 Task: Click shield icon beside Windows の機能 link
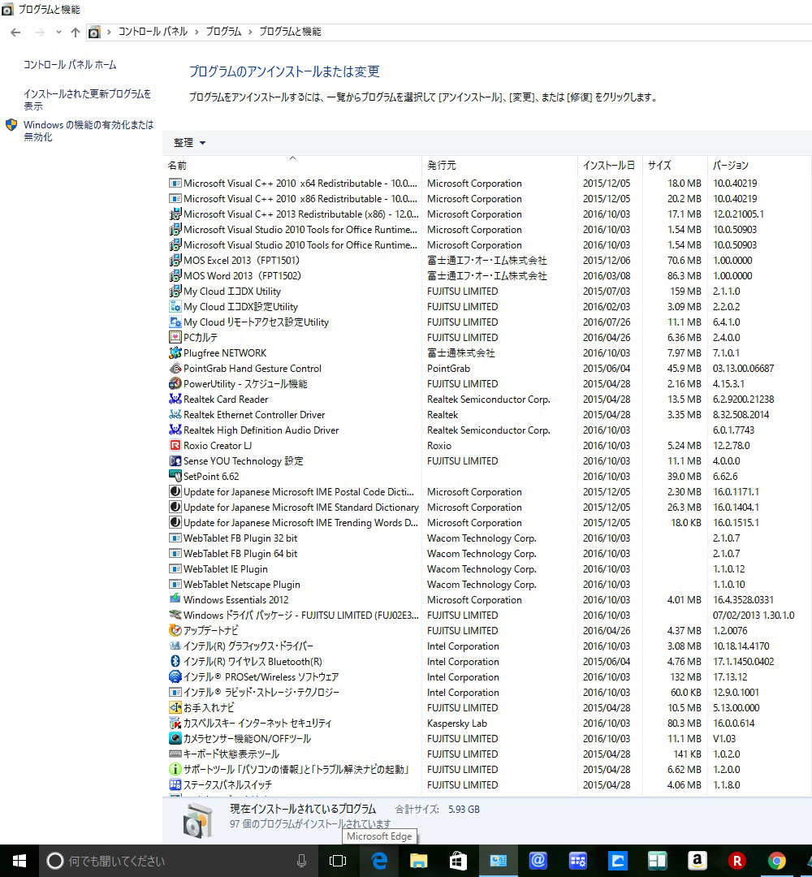11,125
